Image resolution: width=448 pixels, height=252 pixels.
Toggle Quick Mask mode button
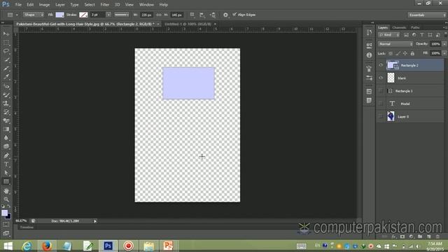click(x=6, y=225)
